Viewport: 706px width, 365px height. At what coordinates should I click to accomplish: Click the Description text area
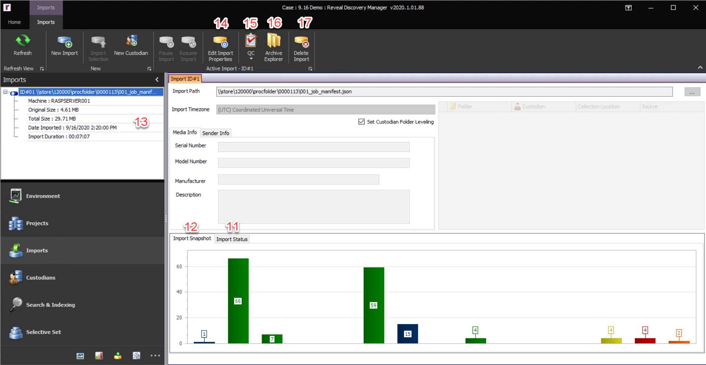point(314,207)
